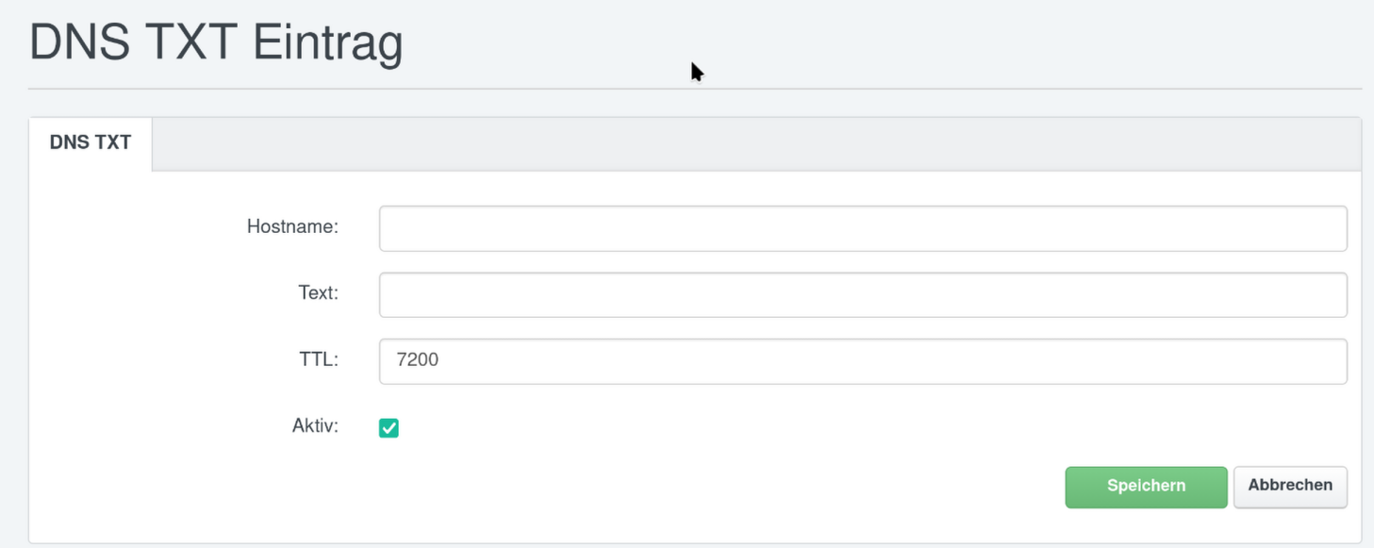1374x548 pixels.
Task: Click the Text: field label
Action: point(318,293)
